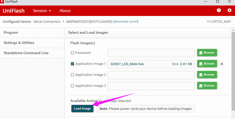The image size is (235, 119).
Task: Click the Flash Image(s) heading
Action: pos(83,43)
